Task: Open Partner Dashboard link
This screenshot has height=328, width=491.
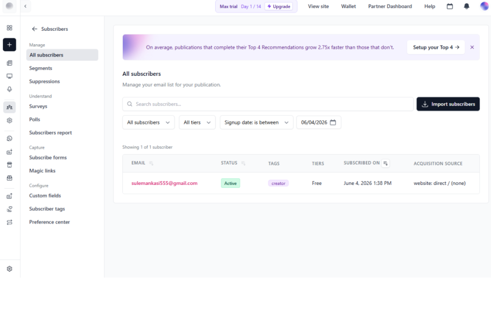Action: 390,6
